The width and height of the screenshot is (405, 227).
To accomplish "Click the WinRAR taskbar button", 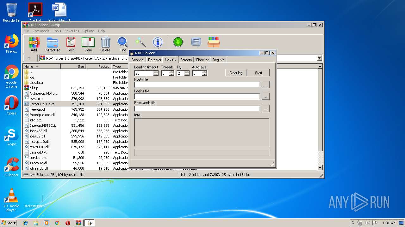I will [x=78, y=223].
